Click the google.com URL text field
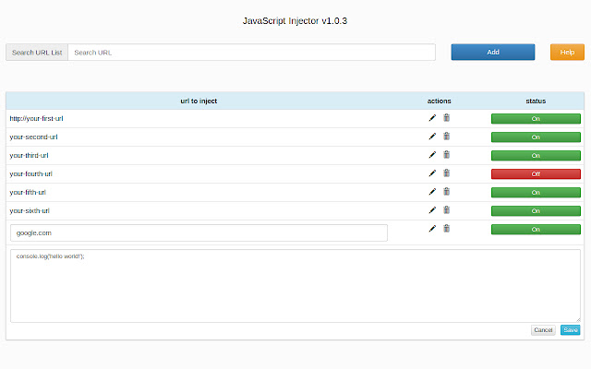 (x=199, y=232)
